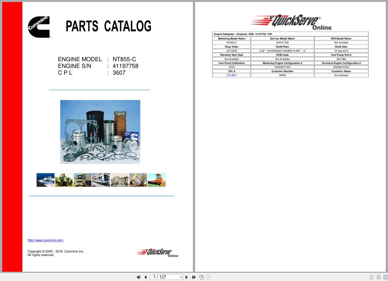Viewport: 388px width, 281px height.
Task: Click the greyed go-to-next-view icon
Action: point(209,277)
